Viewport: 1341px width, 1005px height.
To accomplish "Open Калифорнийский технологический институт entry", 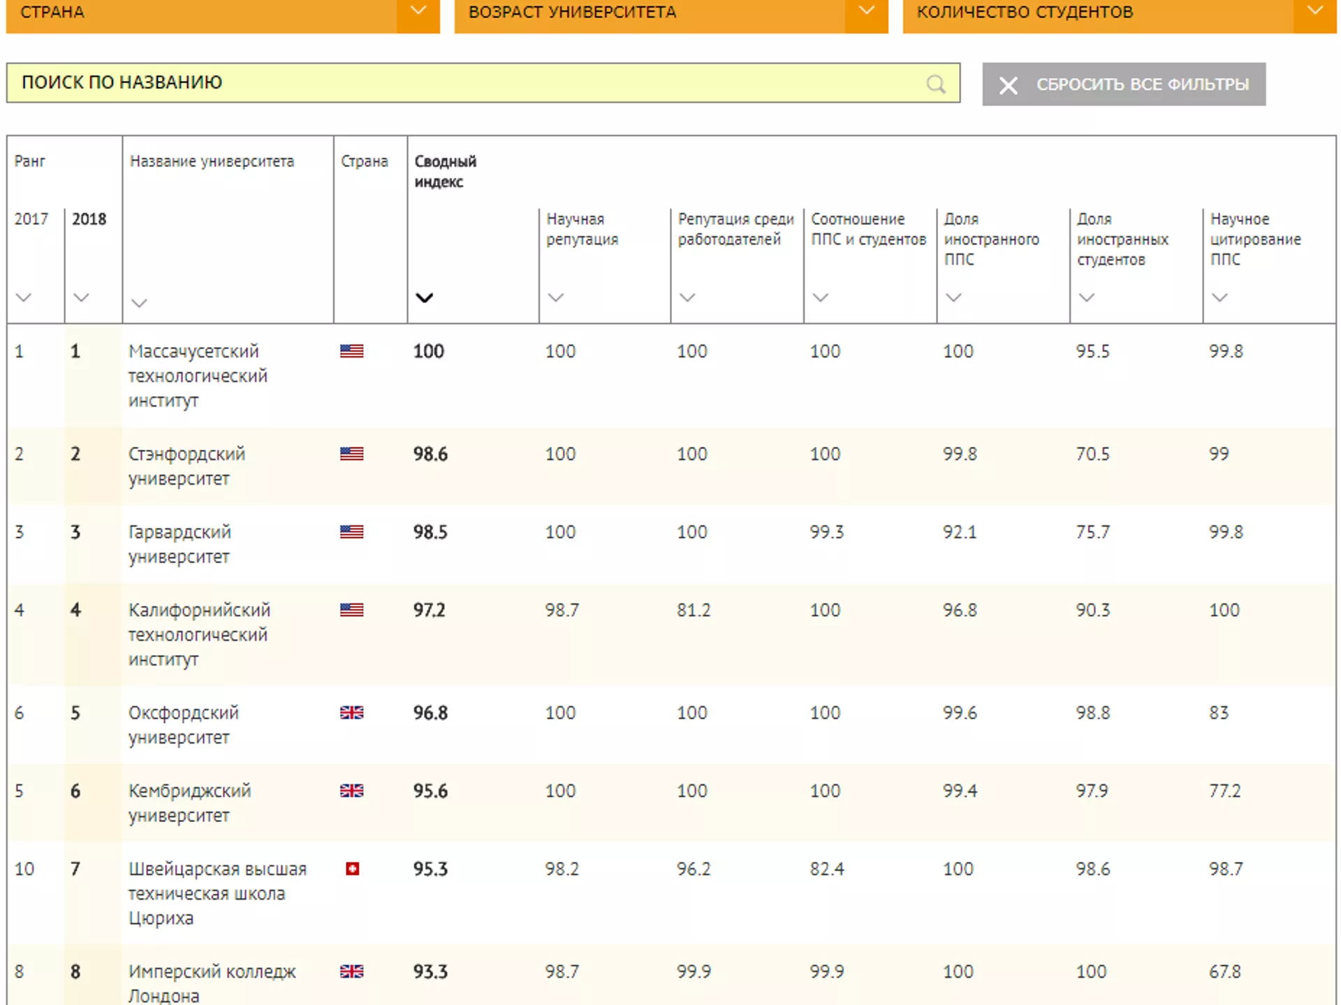I will coord(199,635).
